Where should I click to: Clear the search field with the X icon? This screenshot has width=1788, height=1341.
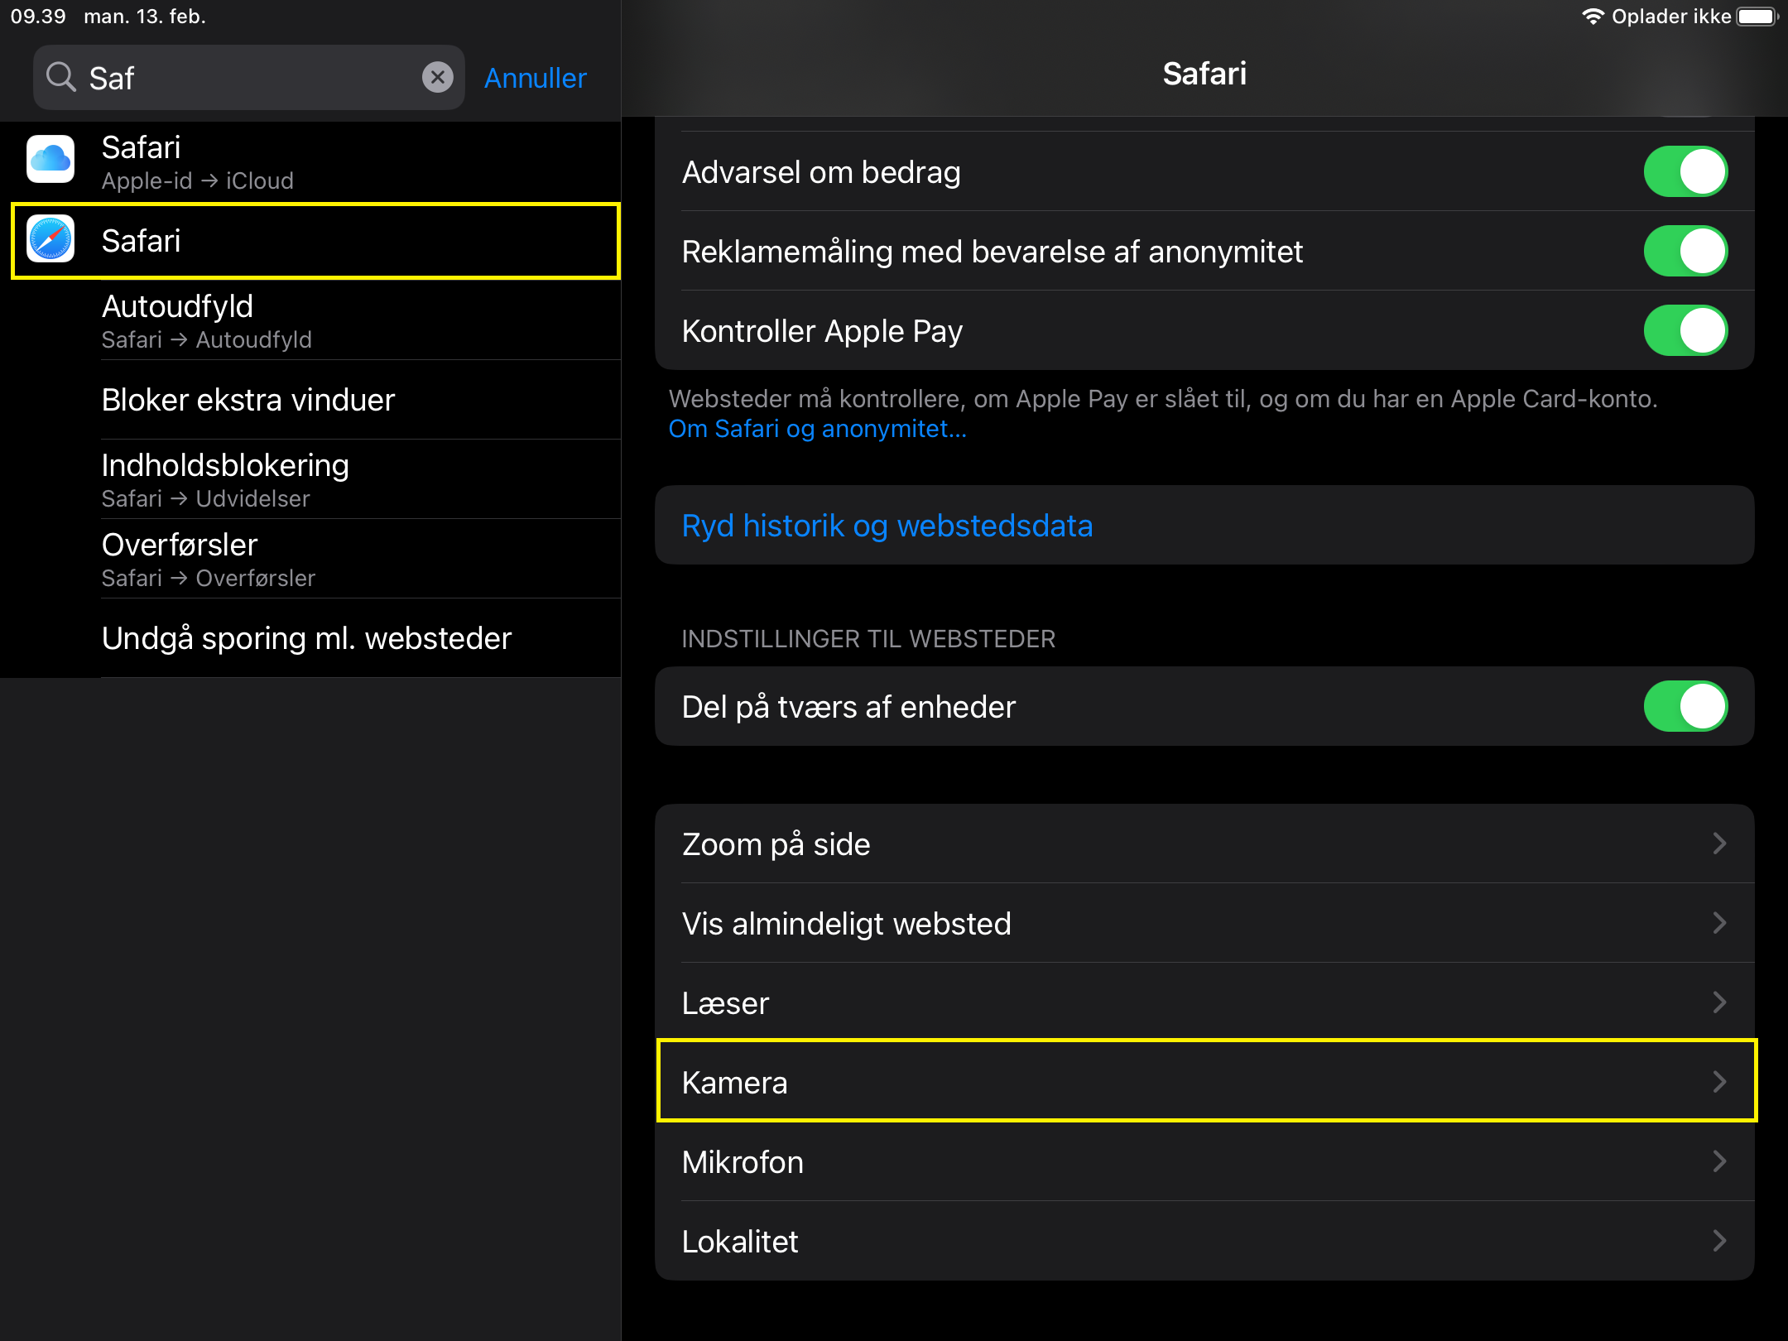[437, 77]
